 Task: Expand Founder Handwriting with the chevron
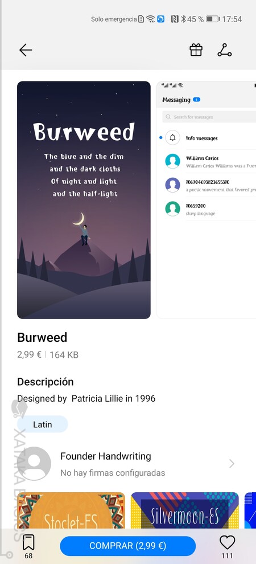click(232, 464)
